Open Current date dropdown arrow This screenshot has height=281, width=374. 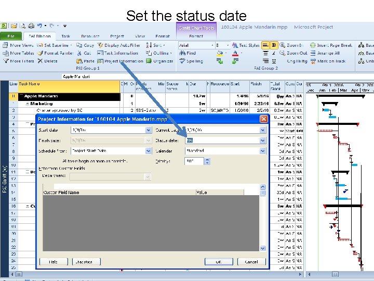pyautogui.click(x=263, y=130)
